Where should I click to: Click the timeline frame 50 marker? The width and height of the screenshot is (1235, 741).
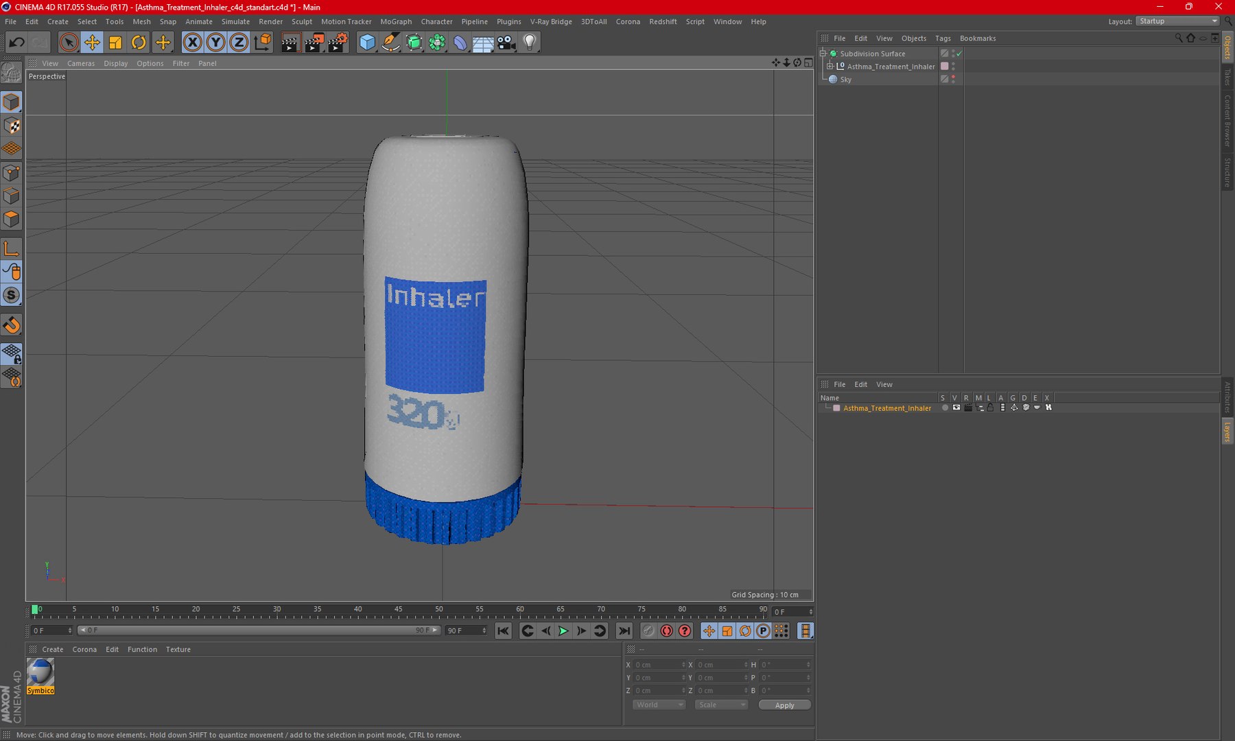[x=439, y=609]
